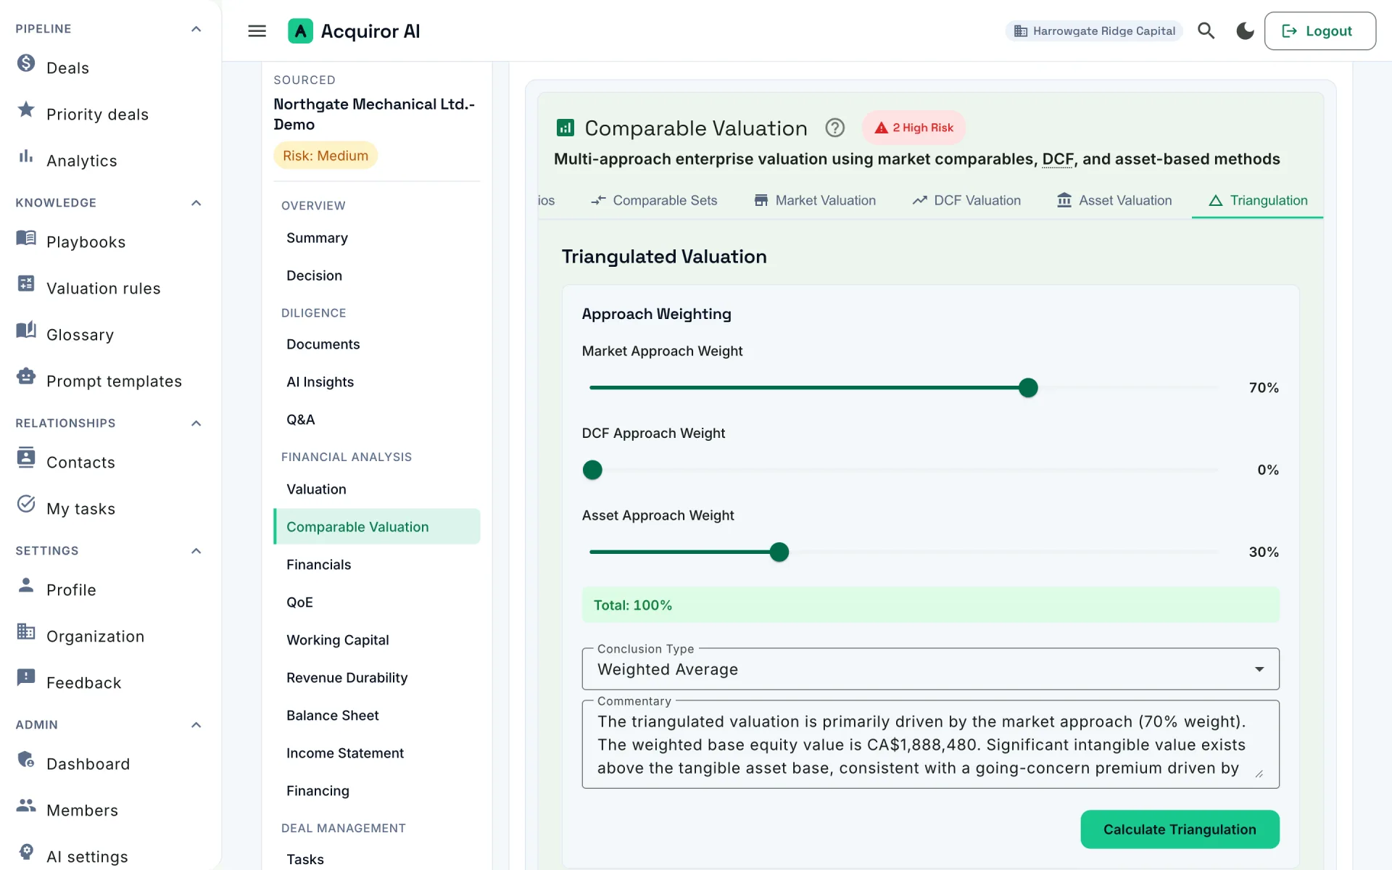Click the Valuation rules calculator icon
This screenshot has width=1392, height=870.
point(26,283)
